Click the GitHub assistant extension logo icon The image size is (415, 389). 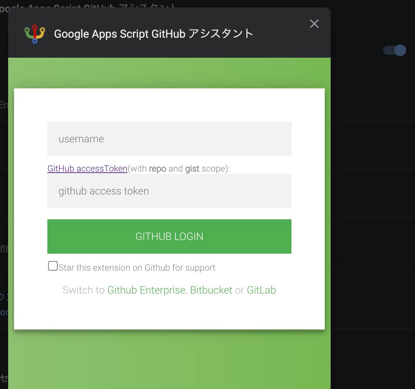34,33
